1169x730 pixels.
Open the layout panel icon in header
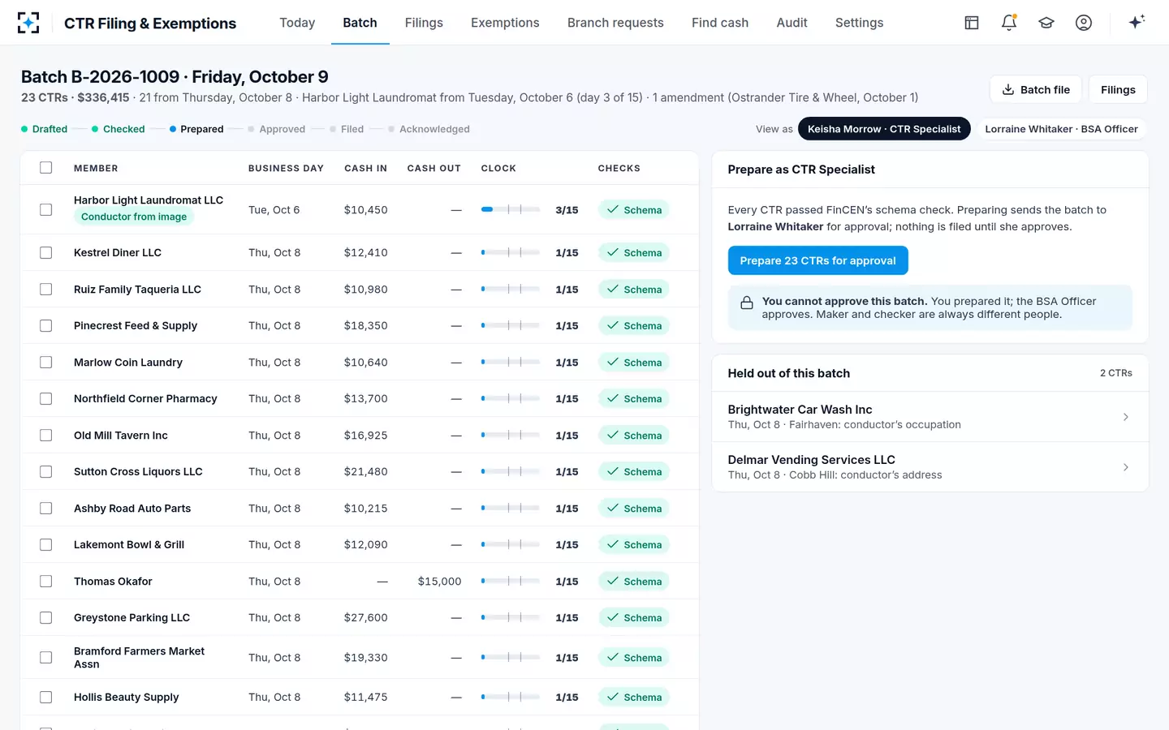point(971,23)
